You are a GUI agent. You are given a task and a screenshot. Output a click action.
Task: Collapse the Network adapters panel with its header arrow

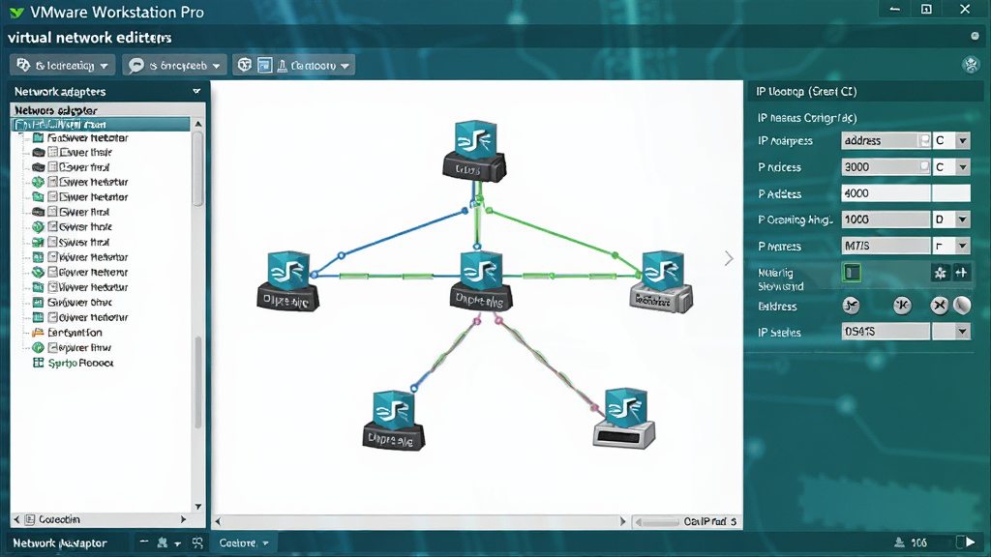point(196,92)
